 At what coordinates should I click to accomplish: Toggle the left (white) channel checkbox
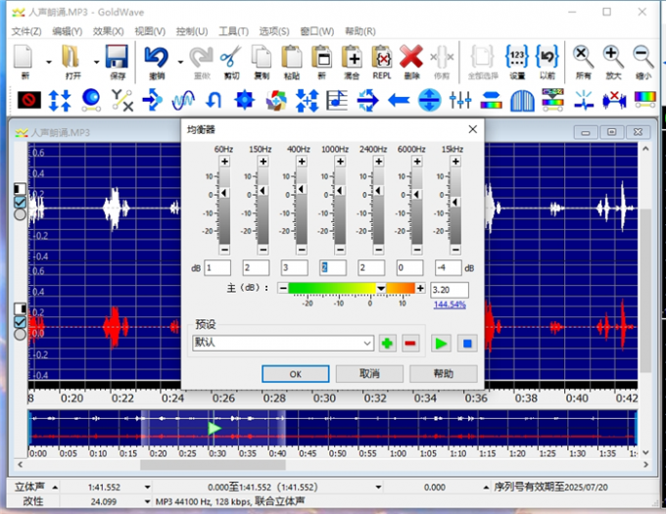click(x=20, y=202)
